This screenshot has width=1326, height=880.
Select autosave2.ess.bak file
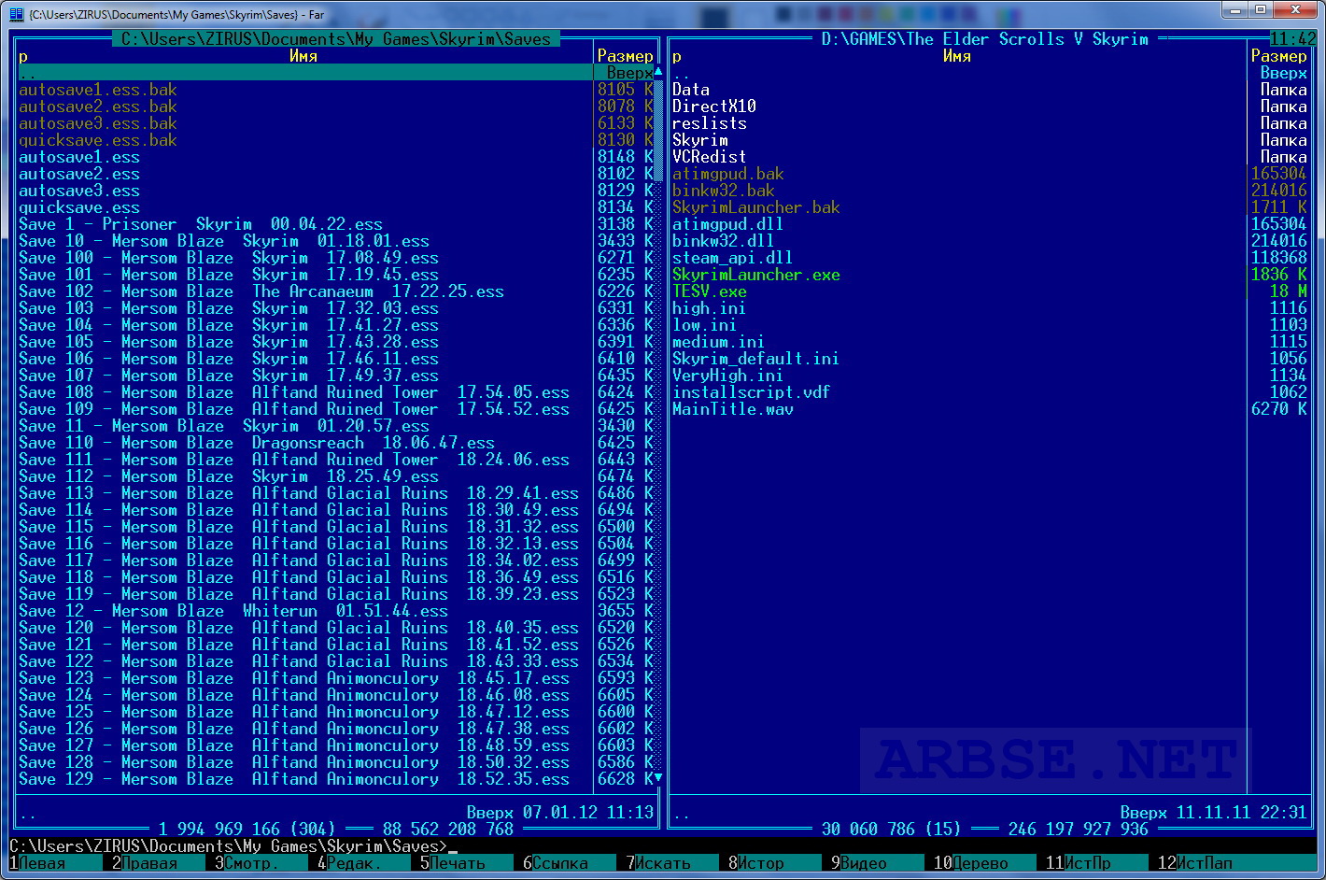[98, 106]
